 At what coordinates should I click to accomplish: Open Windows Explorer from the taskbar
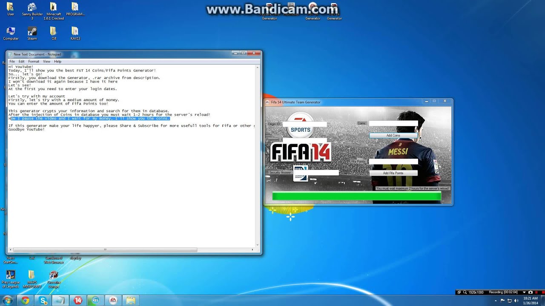coord(130,300)
